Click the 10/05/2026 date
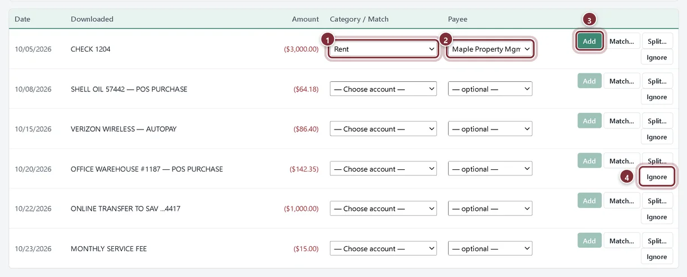The height and width of the screenshot is (277, 687). (33, 49)
